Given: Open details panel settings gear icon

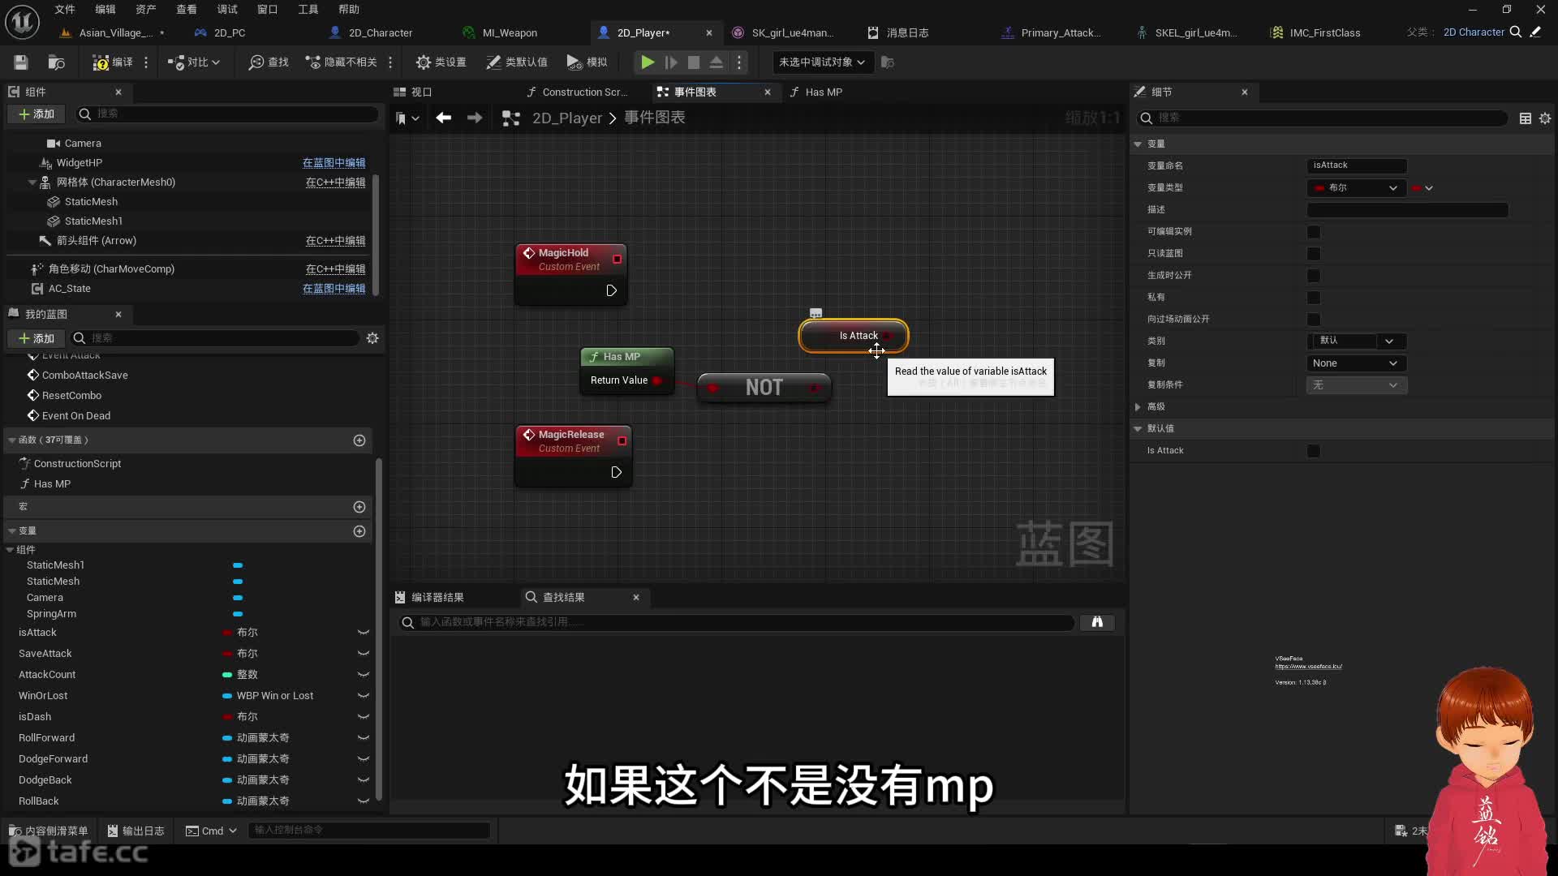Looking at the screenshot, I should (x=1545, y=118).
